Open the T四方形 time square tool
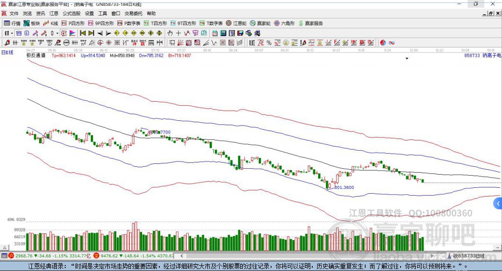 tap(155, 23)
